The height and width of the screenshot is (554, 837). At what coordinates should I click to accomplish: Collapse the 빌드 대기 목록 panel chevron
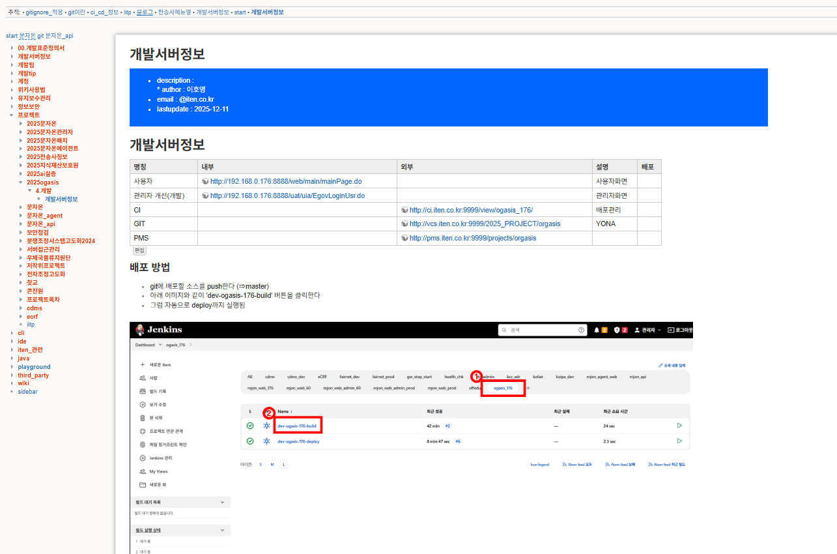tap(222, 503)
